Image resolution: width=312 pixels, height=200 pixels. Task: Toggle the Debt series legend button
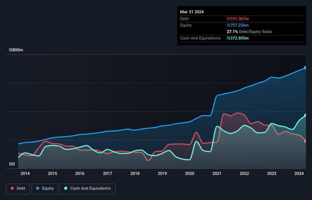18,189
